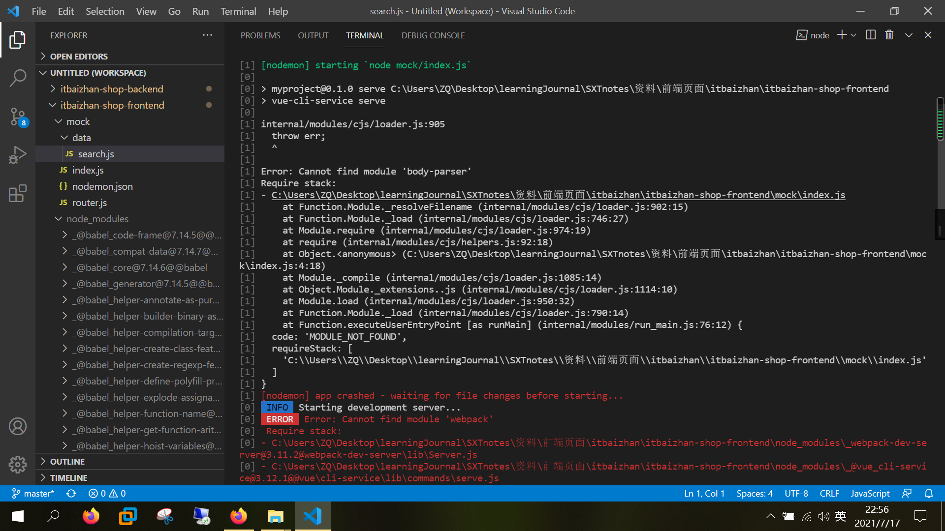Switch to the TERMINAL tab
The image size is (945, 531).
(365, 35)
